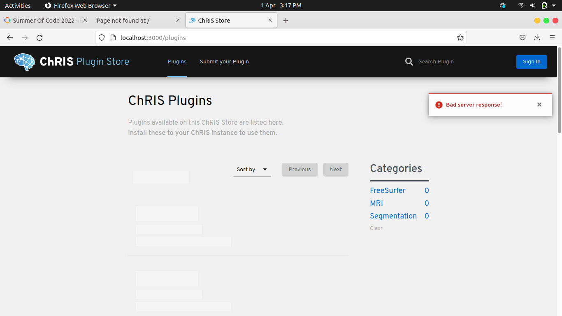The image size is (562, 316).
Task: Click the Next pagination button
Action: (336, 170)
